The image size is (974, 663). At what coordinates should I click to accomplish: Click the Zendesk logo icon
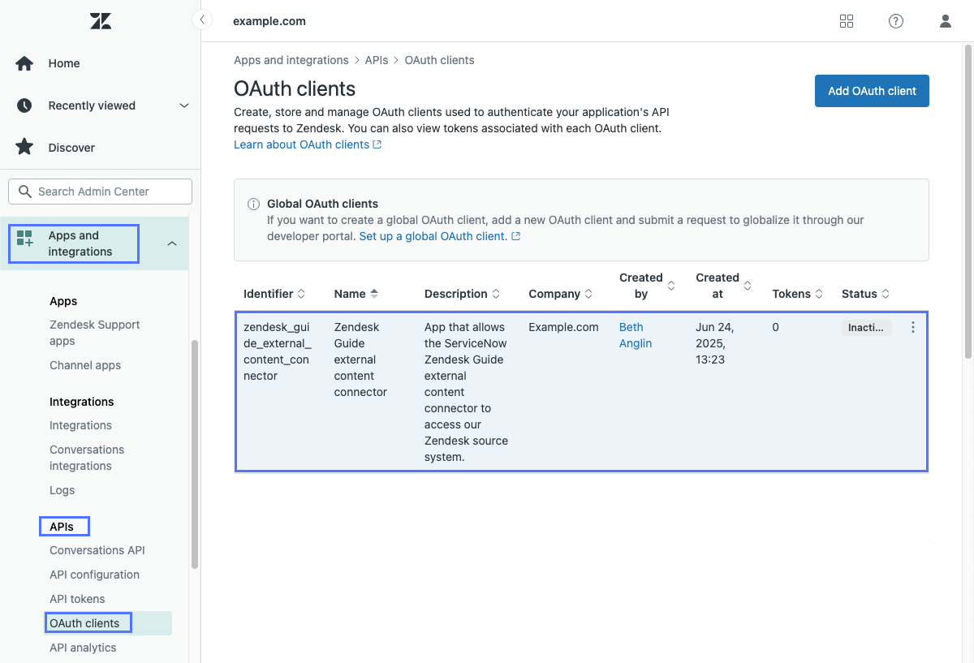(101, 21)
